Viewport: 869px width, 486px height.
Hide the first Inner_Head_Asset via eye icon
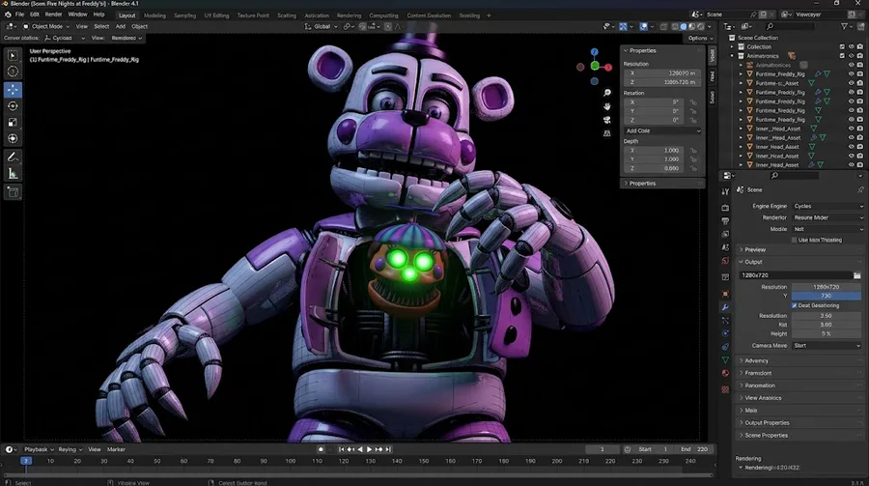(852, 129)
